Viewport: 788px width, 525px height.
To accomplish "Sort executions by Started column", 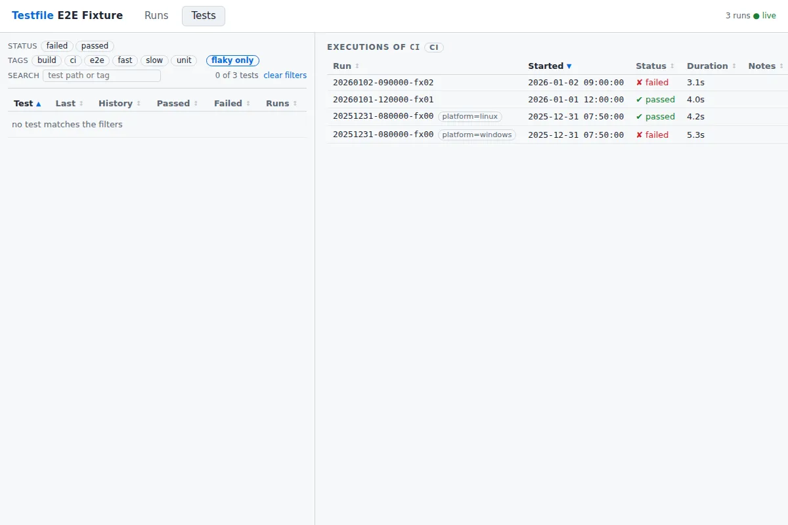I will [x=550, y=66].
